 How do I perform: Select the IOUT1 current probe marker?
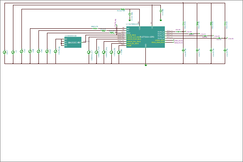coord(191,34)
